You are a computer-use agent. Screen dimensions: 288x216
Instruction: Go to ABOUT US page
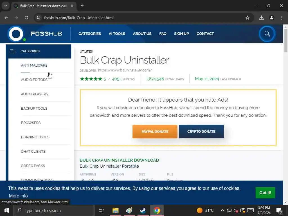point(142,34)
